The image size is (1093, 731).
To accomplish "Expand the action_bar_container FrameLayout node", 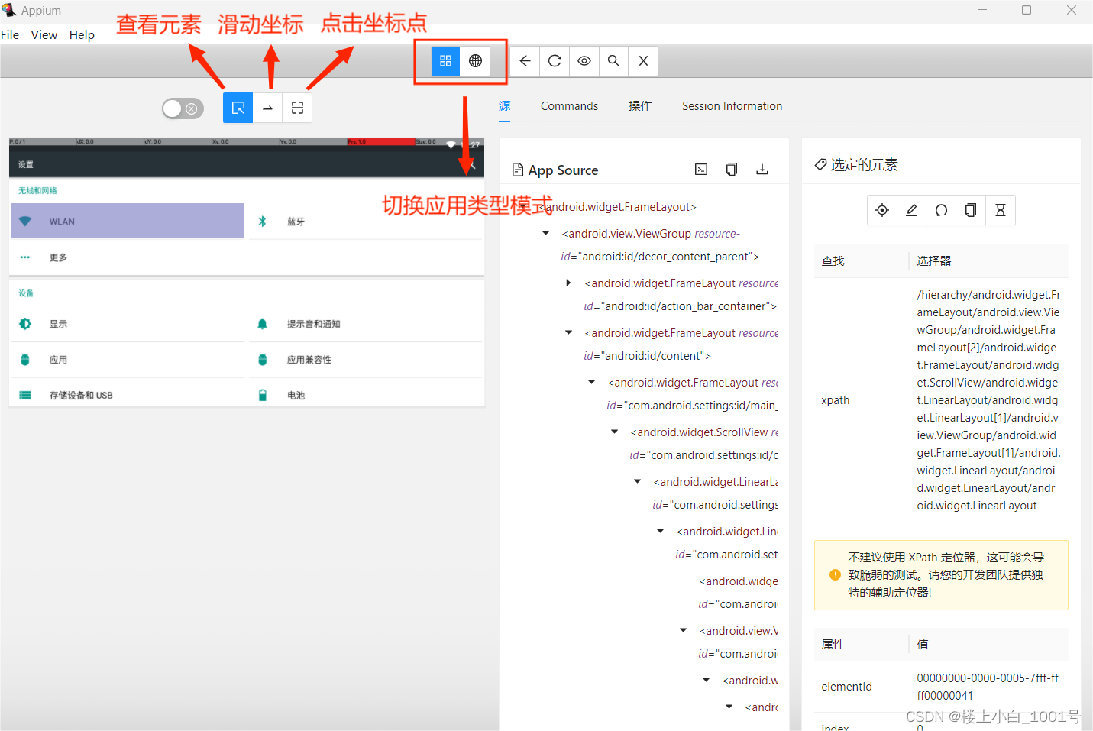I will point(568,283).
